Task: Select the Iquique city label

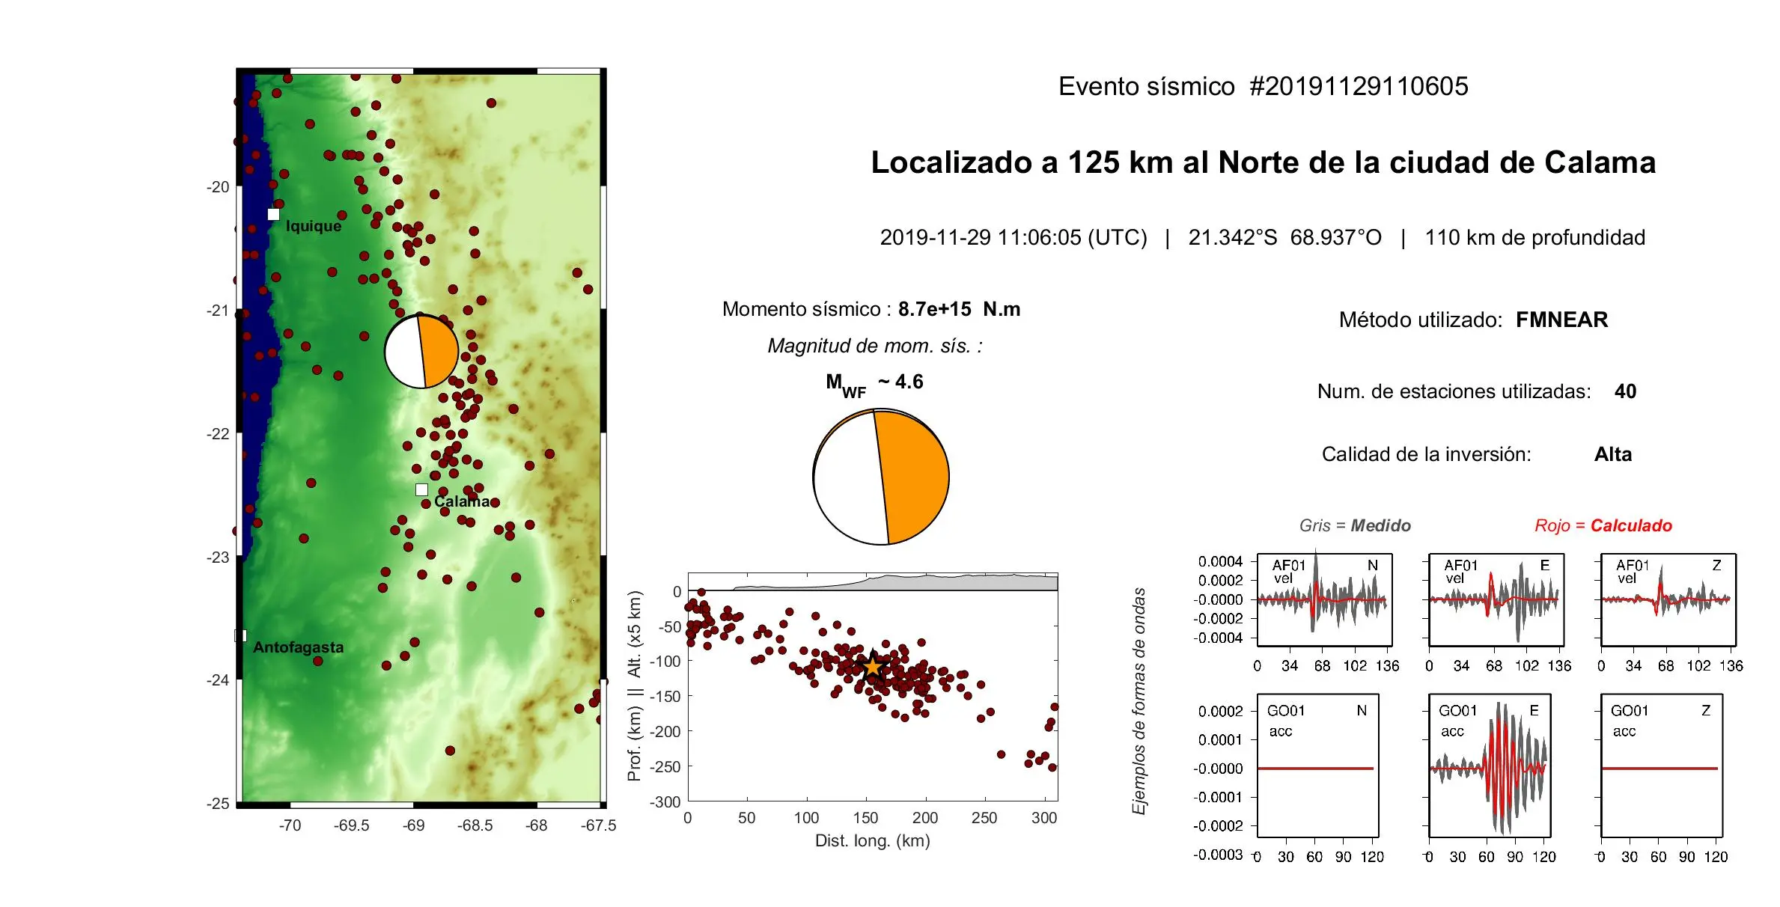Action: pyautogui.click(x=314, y=226)
